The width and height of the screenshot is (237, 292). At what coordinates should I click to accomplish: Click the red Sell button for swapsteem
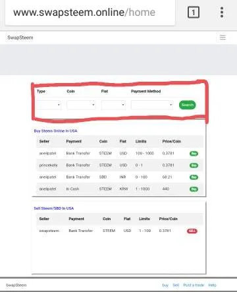(x=192, y=231)
